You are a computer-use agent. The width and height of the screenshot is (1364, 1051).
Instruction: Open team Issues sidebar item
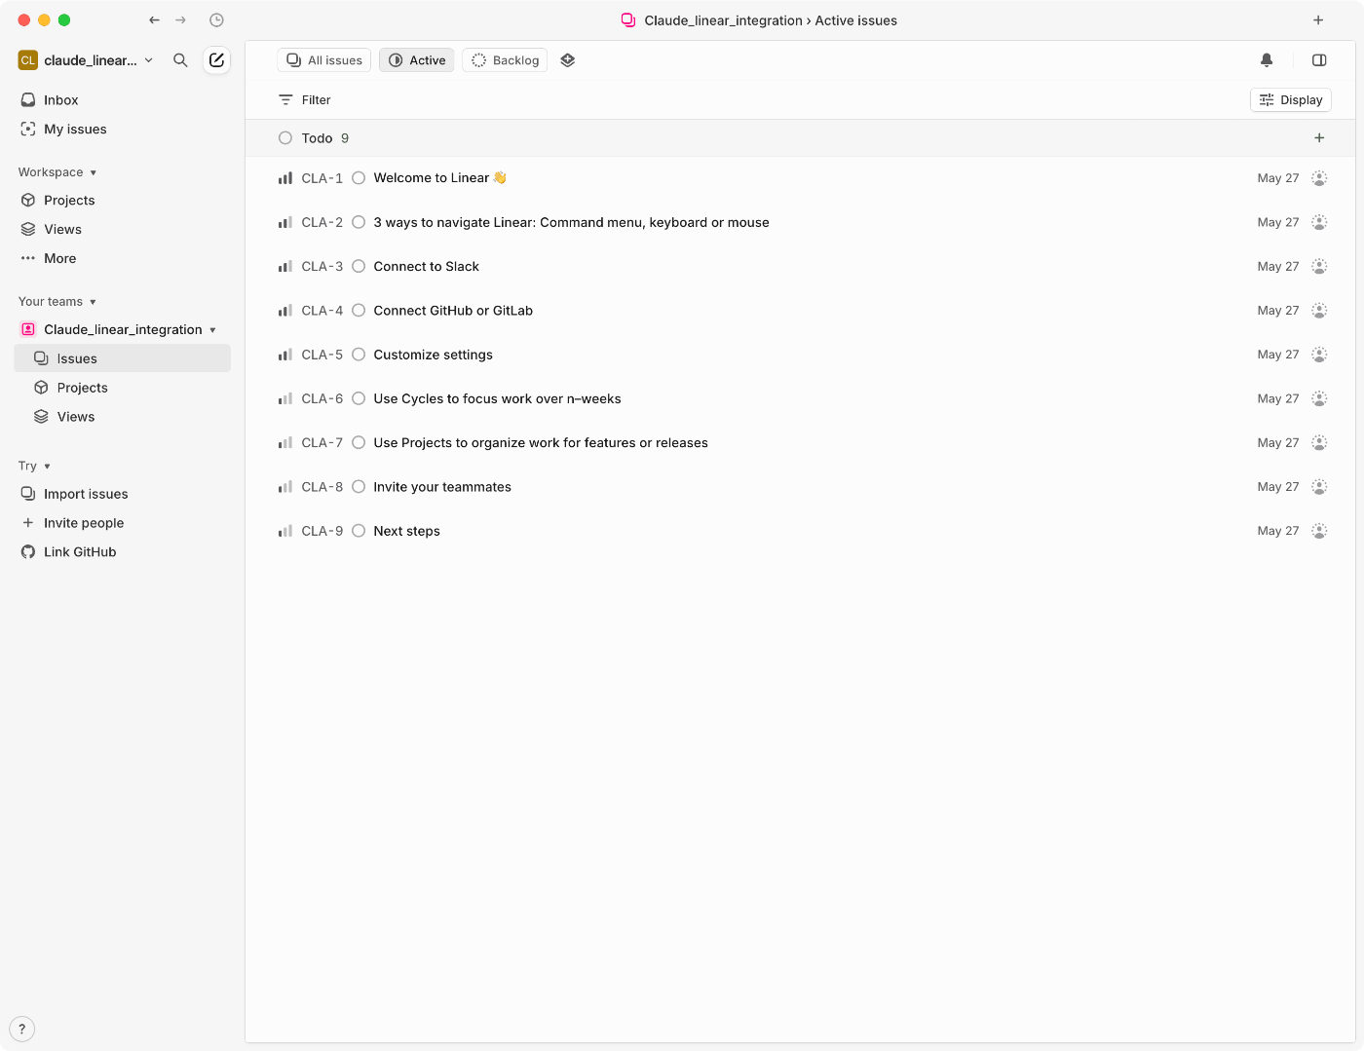[122, 358]
